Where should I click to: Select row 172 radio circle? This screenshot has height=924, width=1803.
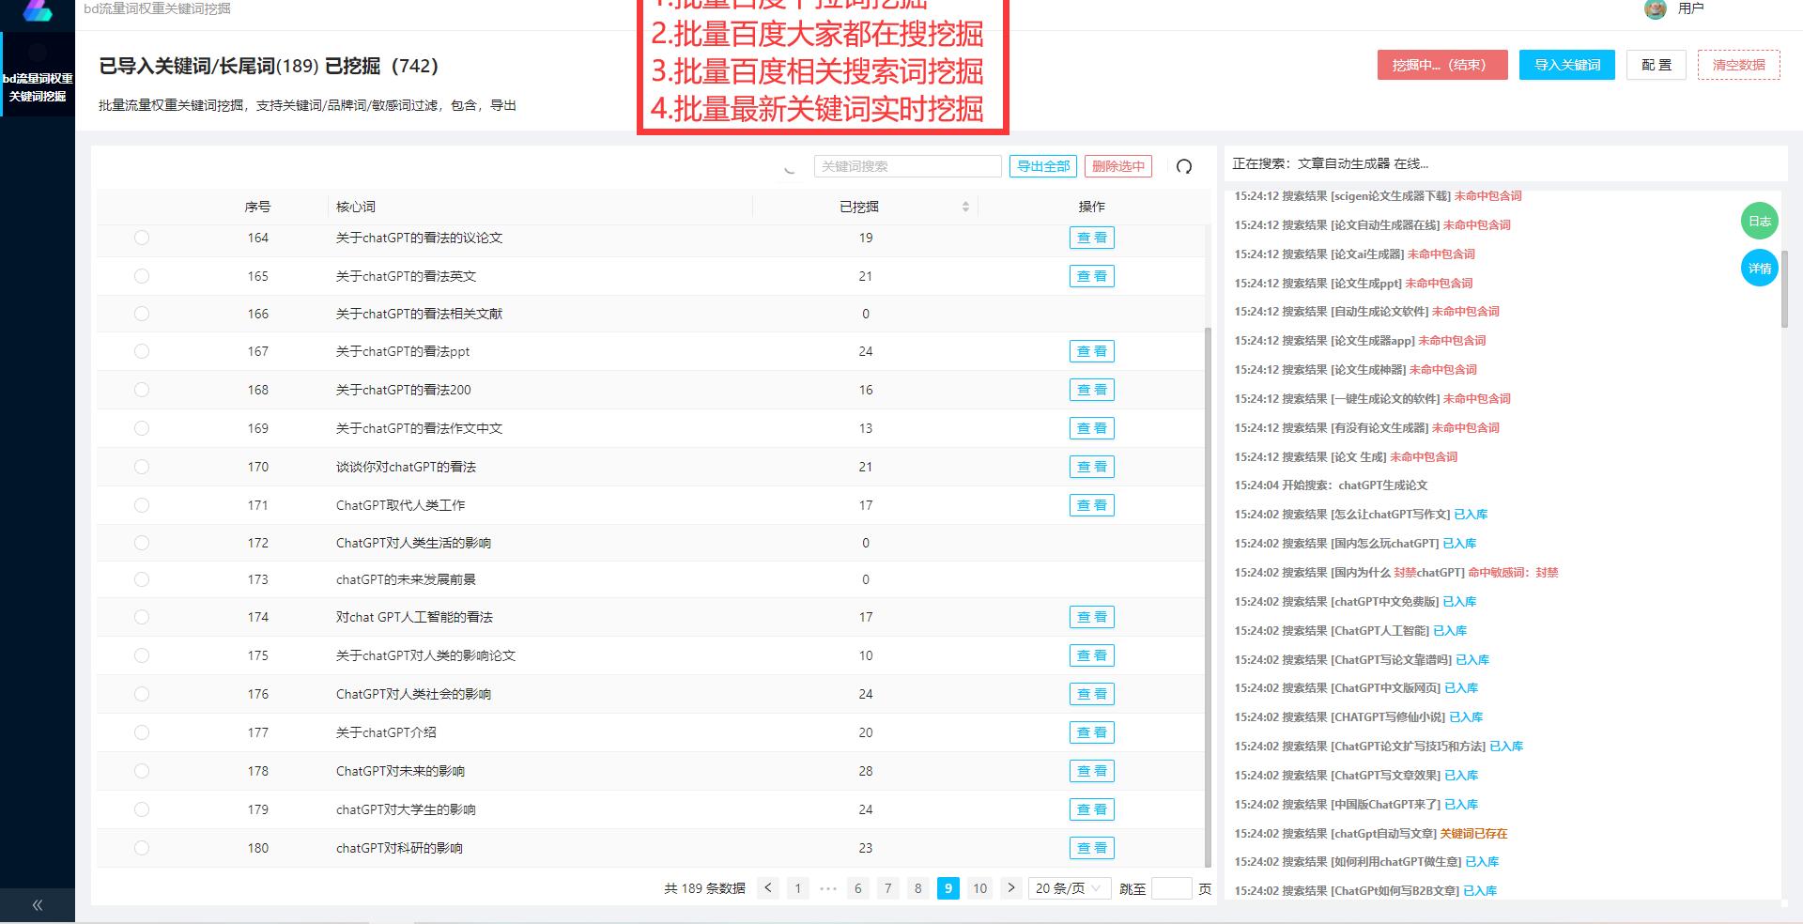point(142,543)
